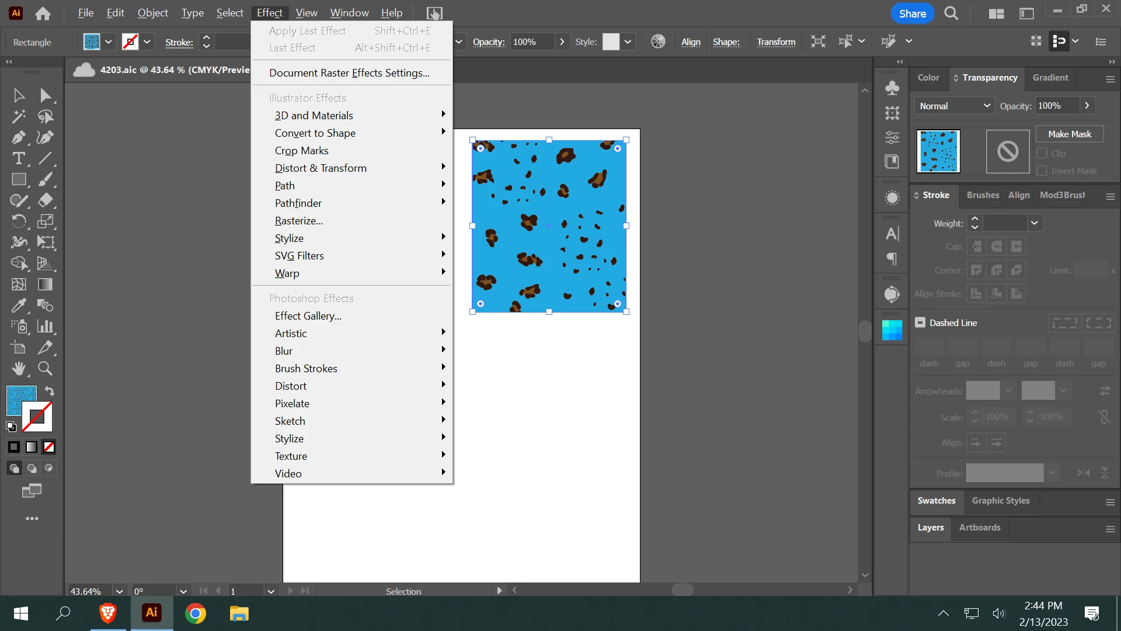Enable the Dashed Line checkbox
Screen dimensions: 1121x631
coord(920,323)
